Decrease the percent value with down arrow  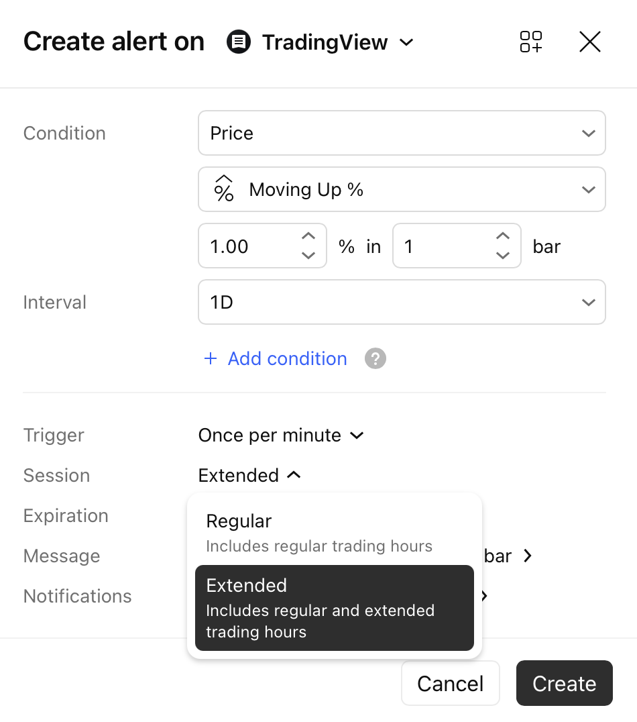pos(308,255)
